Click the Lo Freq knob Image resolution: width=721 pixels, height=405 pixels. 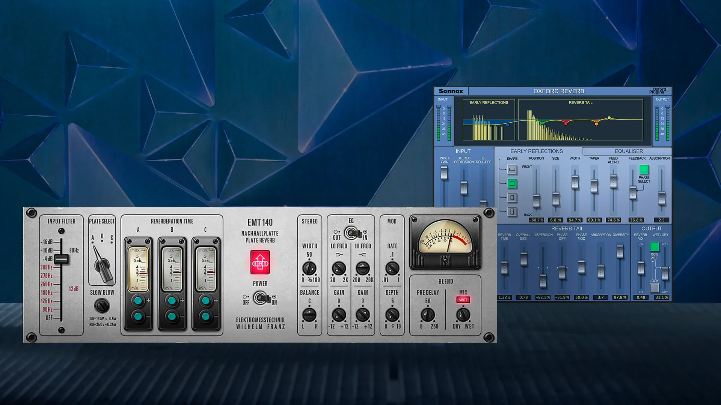click(339, 268)
